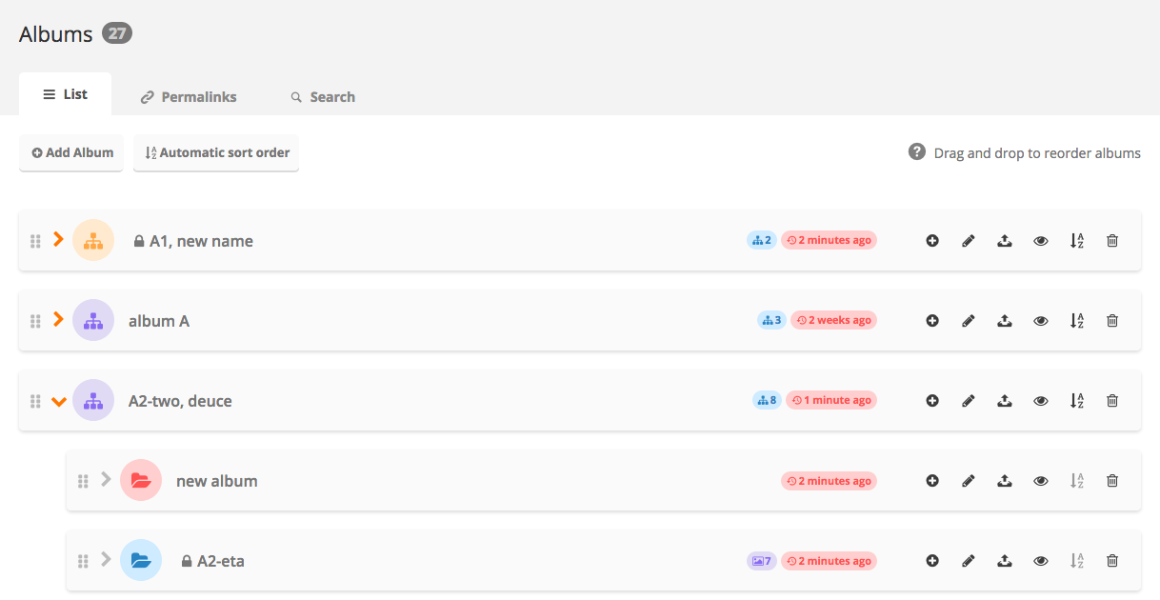Viewport: 1160px width, 600px height.
Task: Click purple hierarchy icon of album A
Action: [x=93, y=321]
